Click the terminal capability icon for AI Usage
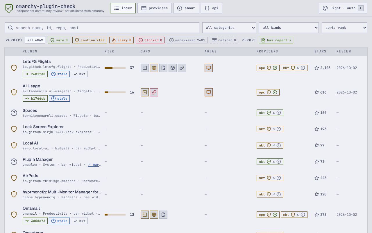Screen dimensions: 372x233 145,92
